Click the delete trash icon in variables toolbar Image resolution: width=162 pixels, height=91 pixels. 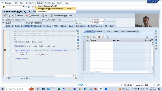point(85,37)
